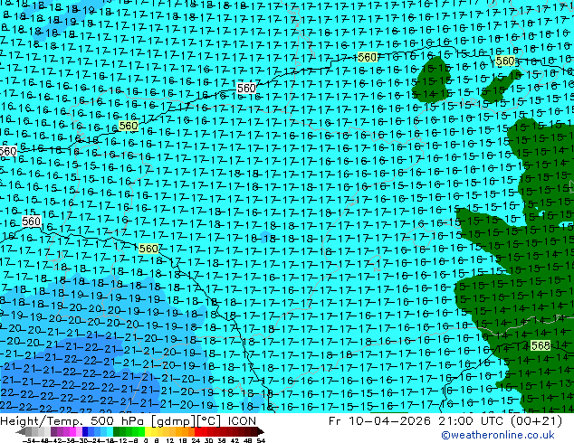Click the 'ICON' model name in the title
Image resolution: width=574 pixels, height=443 pixels.
tap(242, 421)
